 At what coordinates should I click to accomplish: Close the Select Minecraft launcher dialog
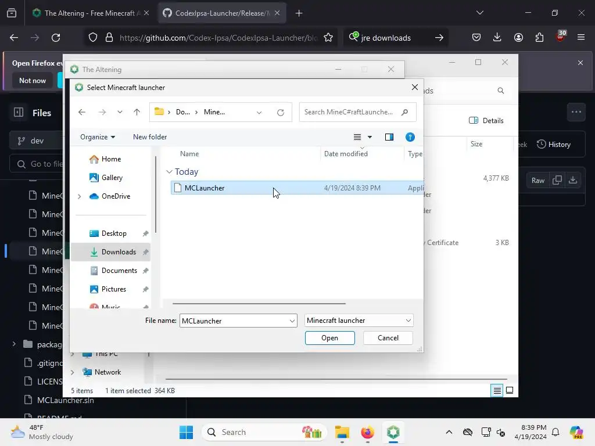[x=415, y=88]
